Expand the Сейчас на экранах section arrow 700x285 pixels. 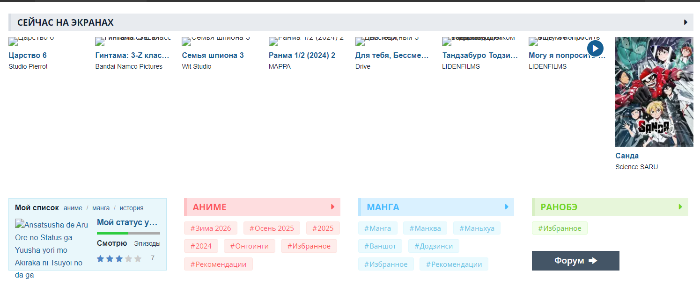point(685,22)
